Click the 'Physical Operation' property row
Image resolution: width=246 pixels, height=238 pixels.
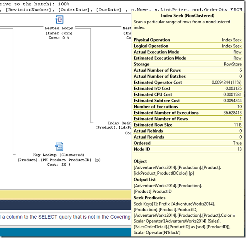(188, 40)
